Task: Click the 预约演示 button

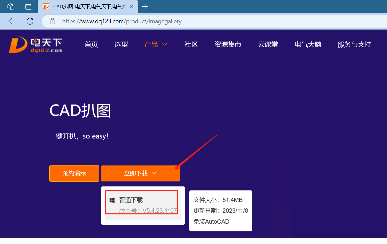Action: 74,173
